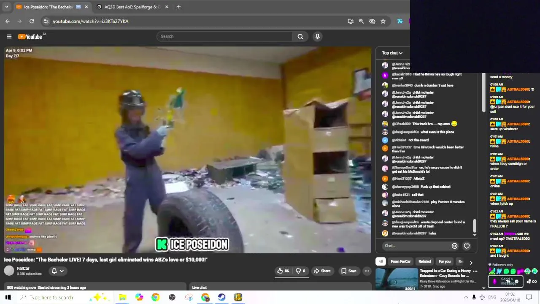The image size is (540, 304).
Task: Start voice search with the microphone
Action: click(x=318, y=36)
